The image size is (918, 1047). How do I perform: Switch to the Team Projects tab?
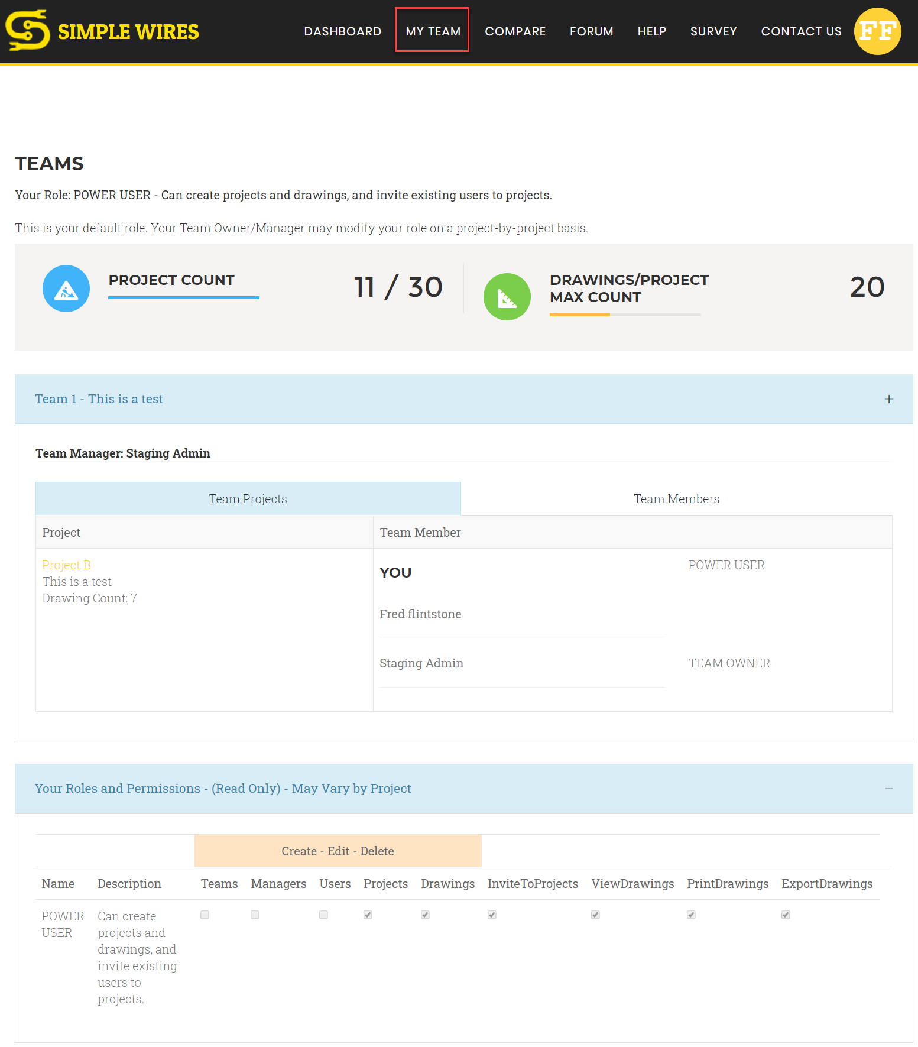coord(248,498)
